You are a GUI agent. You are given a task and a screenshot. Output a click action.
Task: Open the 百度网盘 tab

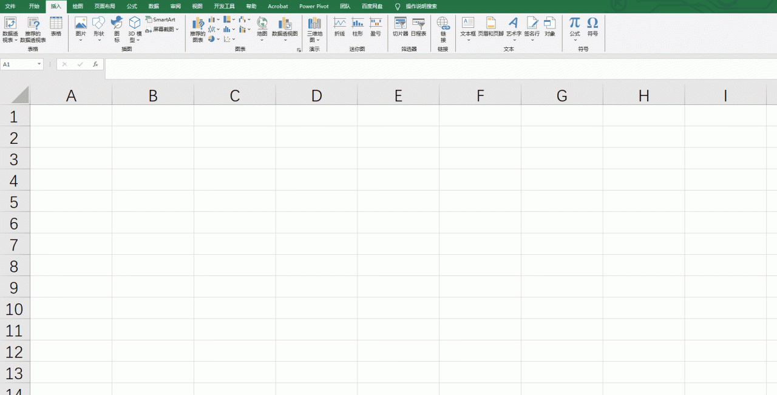372,6
